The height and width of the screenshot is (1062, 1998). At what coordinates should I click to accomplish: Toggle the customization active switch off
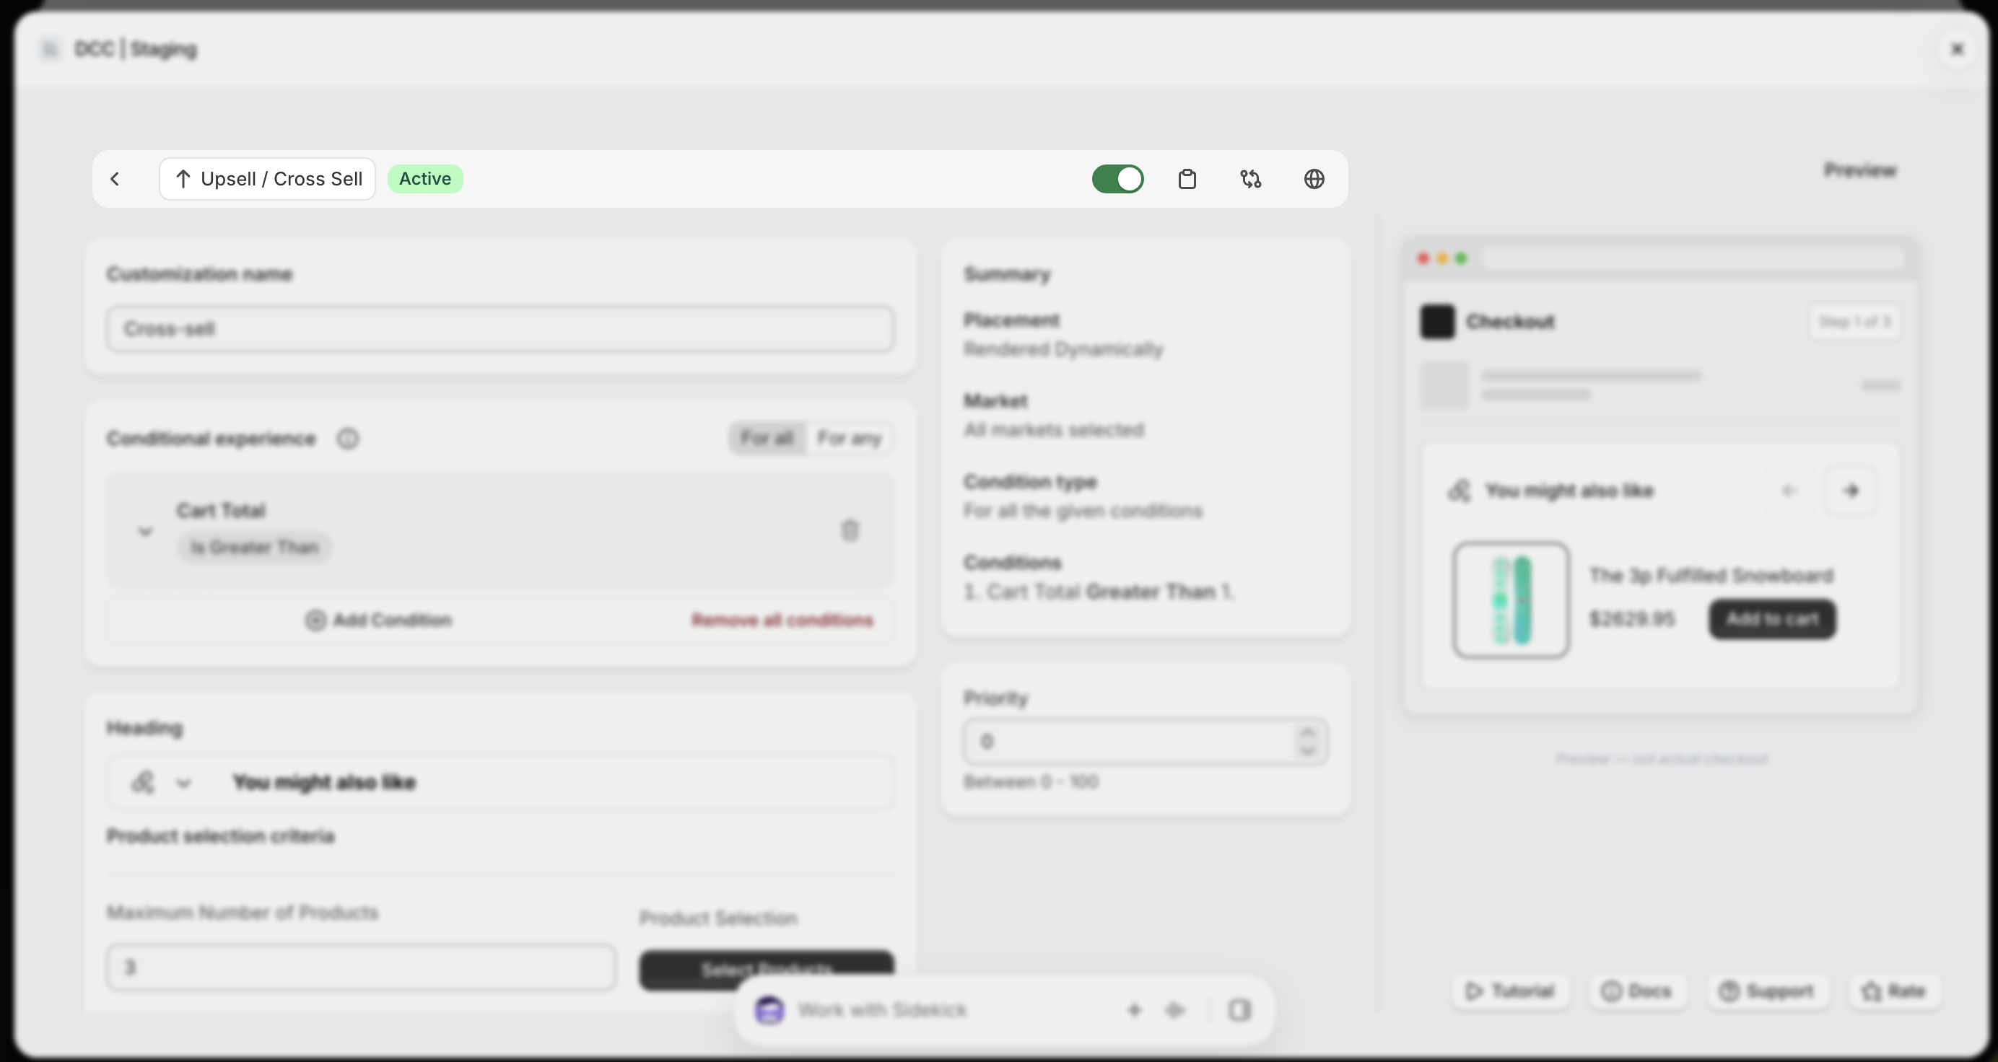tap(1117, 179)
